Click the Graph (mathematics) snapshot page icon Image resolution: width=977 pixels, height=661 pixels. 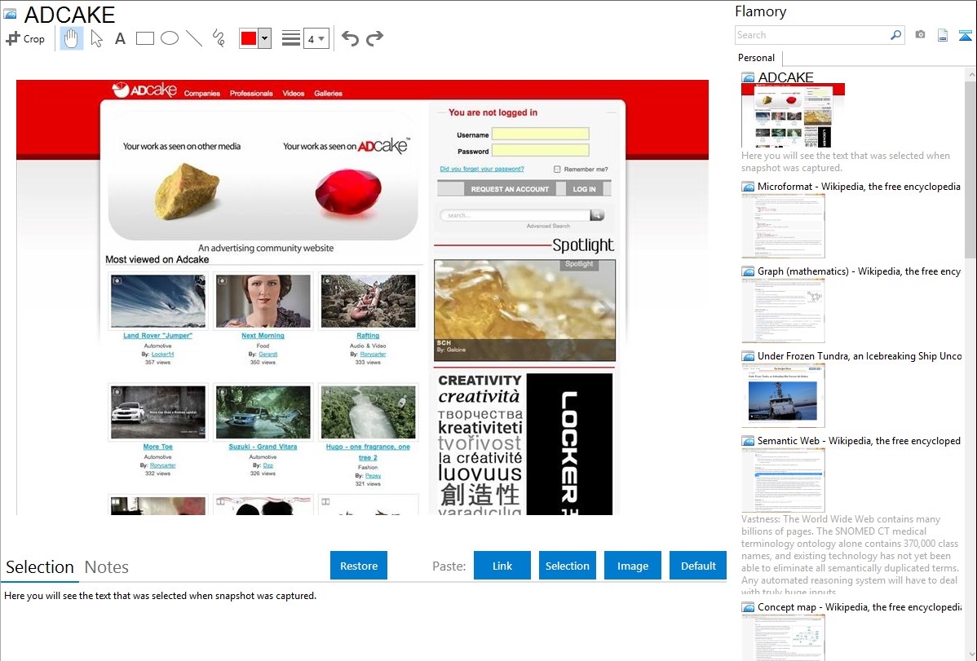pos(748,271)
